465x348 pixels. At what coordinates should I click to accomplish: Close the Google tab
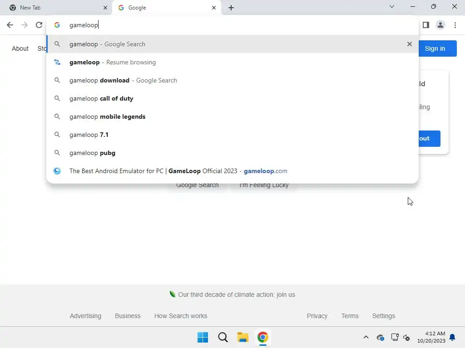tap(214, 8)
